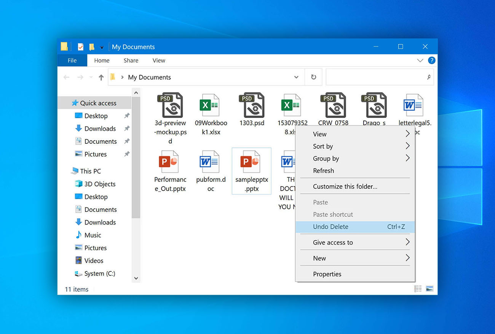The image size is (495, 334).
Task: Click the up-arrow navigation icon
Action: [x=101, y=77]
